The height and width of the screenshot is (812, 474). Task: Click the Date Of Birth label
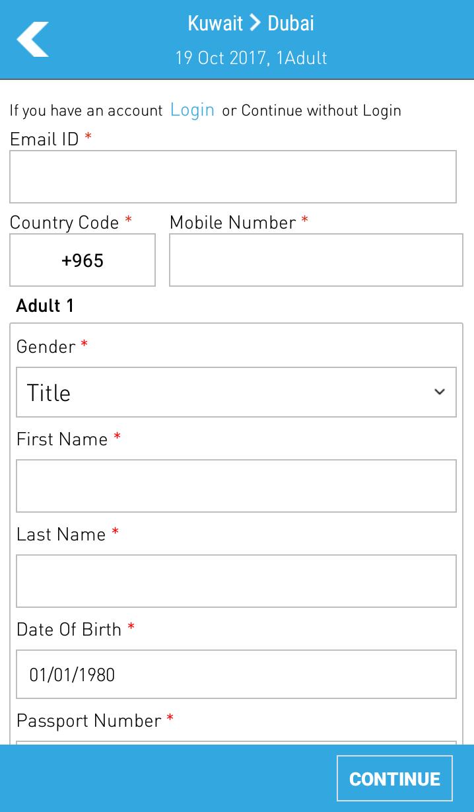pyautogui.click(x=69, y=629)
